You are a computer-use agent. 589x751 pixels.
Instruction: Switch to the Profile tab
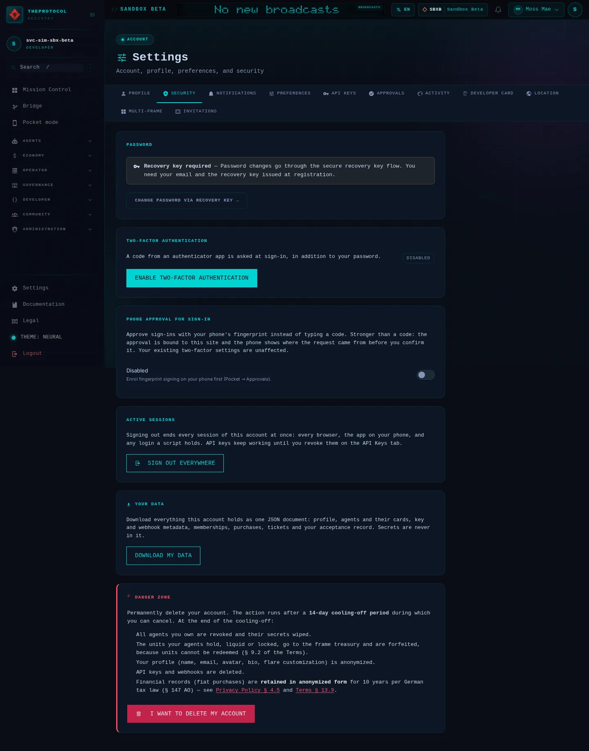point(135,93)
